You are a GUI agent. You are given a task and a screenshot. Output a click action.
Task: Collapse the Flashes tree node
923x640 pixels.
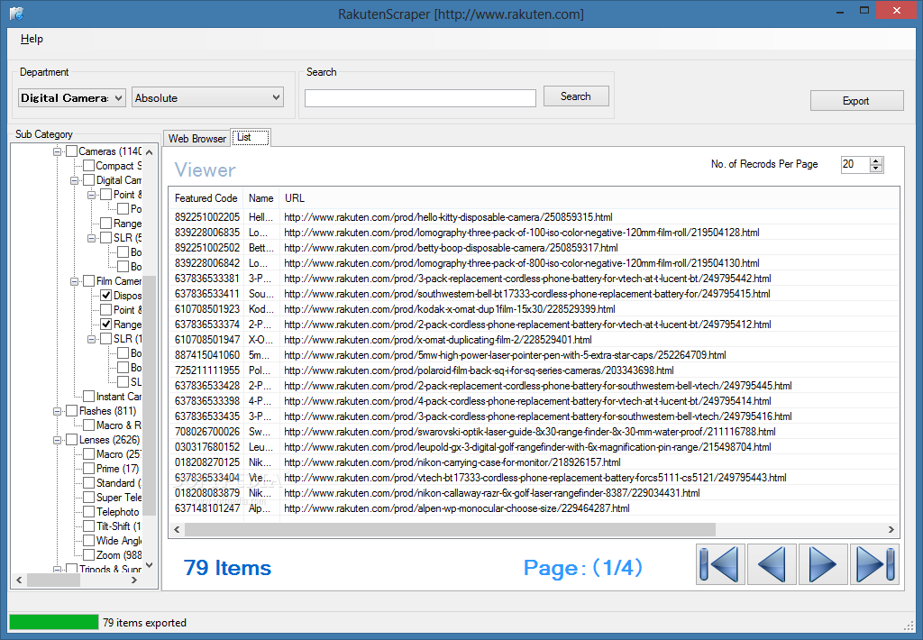[x=57, y=411]
